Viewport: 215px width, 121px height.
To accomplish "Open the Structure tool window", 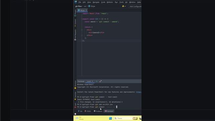I will point(75,85).
